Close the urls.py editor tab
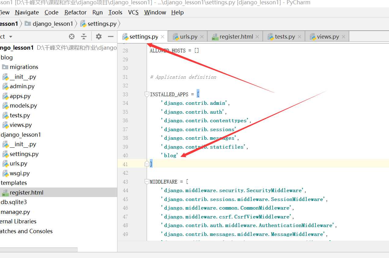Image resolution: width=389 pixels, height=258 pixels. (x=202, y=37)
